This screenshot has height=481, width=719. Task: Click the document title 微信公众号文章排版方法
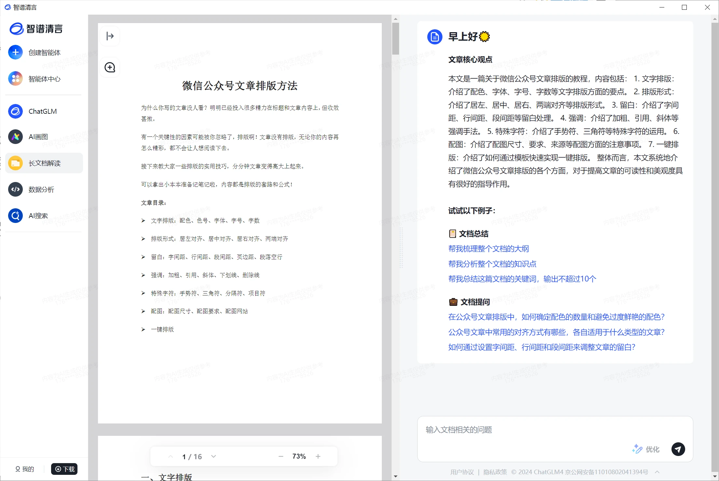pyautogui.click(x=240, y=86)
